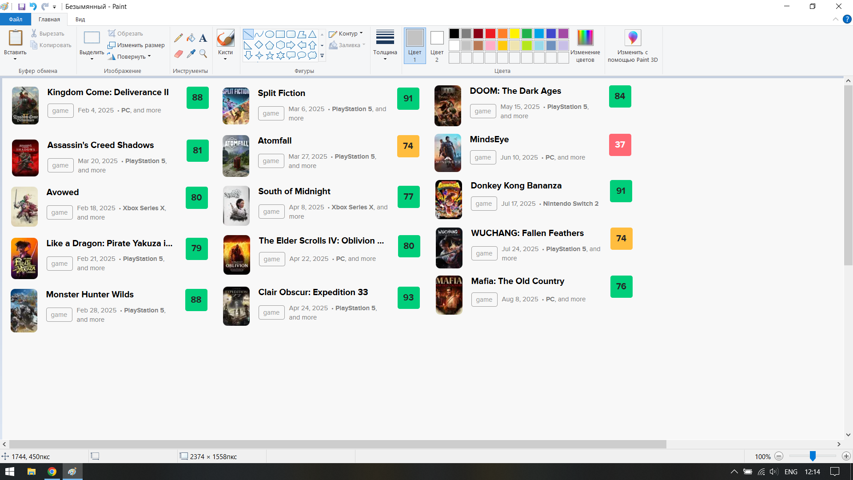Image resolution: width=853 pixels, height=480 pixels.
Task: Pick the Color picker eyedropper tool
Action: [x=191, y=54]
